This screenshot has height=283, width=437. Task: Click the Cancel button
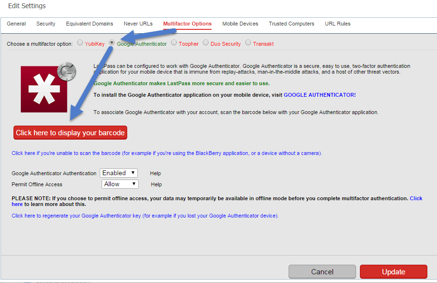click(x=322, y=271)
